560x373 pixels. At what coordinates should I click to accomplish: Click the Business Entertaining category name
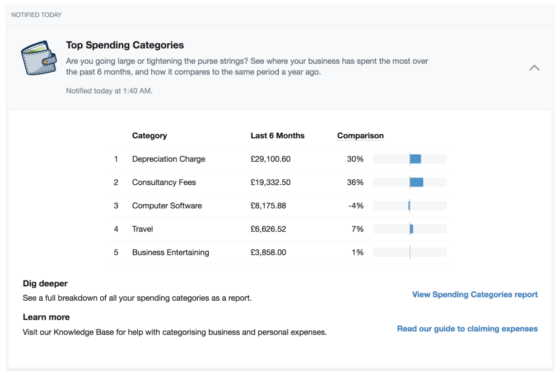170,253
